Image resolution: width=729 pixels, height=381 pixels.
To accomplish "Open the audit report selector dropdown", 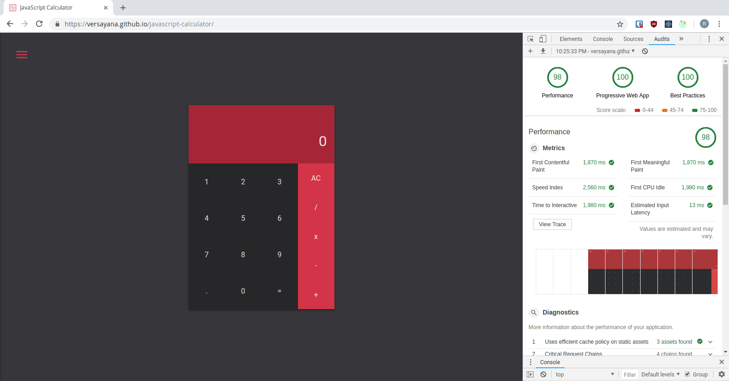I will (x=595, y=51).
